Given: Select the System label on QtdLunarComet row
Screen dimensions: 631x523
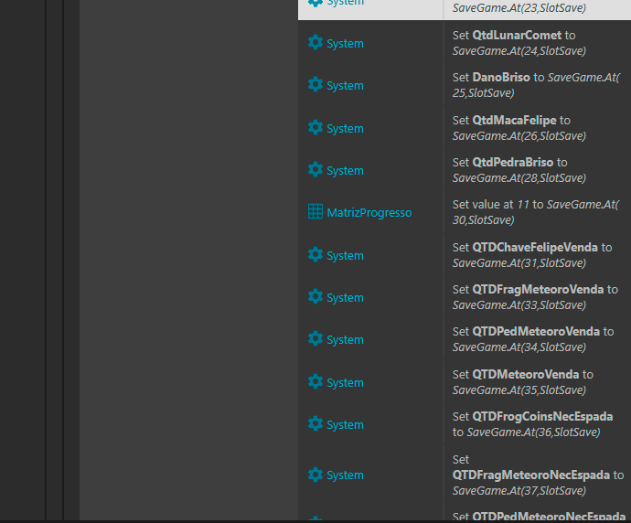Looking at the screenshot, I should tap(346, 44).
